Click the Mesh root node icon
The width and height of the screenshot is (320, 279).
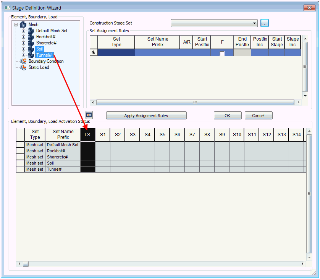[x=23, y=24]
